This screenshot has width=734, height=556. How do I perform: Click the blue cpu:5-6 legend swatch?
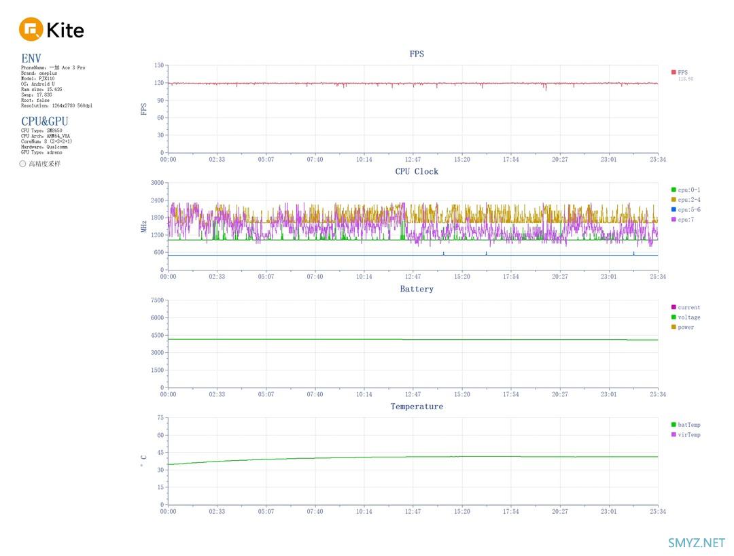(x=674, y=209)
